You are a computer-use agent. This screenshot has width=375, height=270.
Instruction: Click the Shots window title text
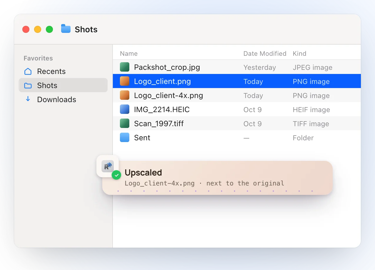(86, 29)
